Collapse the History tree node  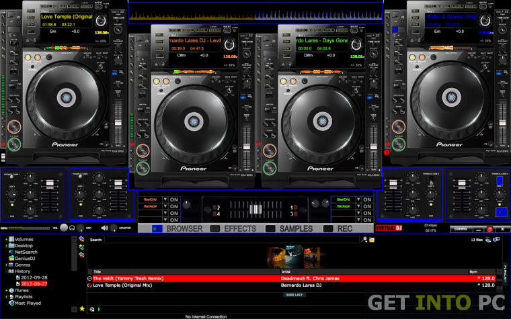point(6,271)
